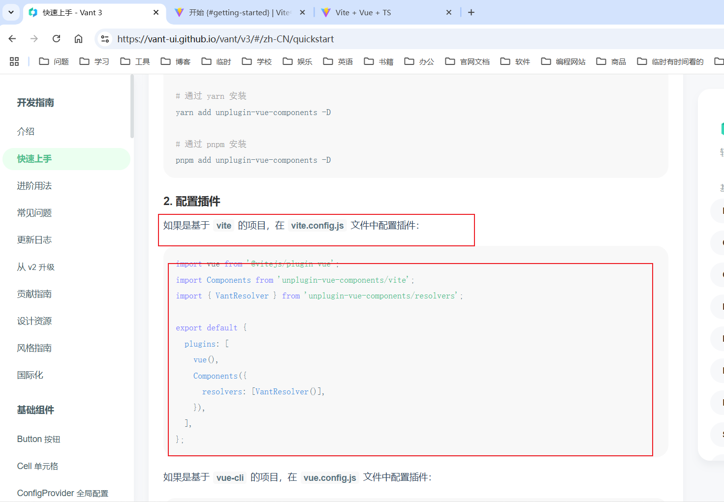Click the 'pnpm add unplugin-vue-components -D' line
This screenshot has height=502, width=724.
tap(253, 160)
